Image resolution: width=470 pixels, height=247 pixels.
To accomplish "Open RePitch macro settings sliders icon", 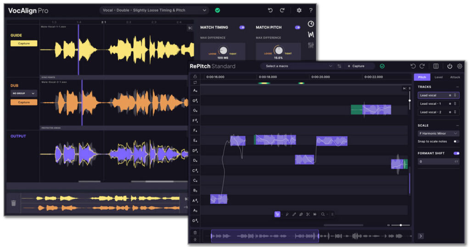I will click(339, 66).
